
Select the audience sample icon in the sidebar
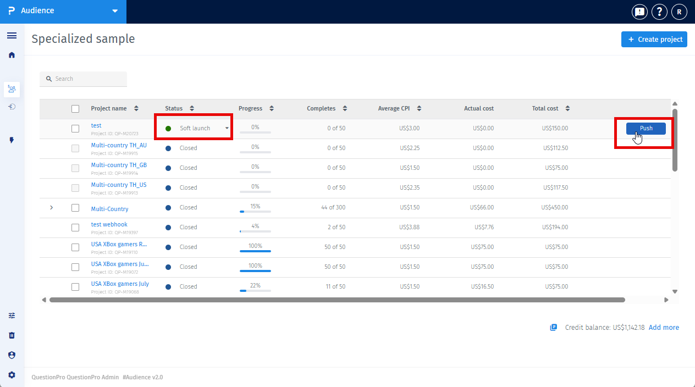(x=12, y=88)
